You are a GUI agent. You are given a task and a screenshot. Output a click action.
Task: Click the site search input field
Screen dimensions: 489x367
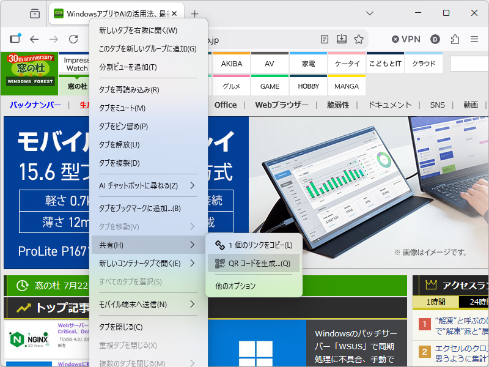tap(469, 64)
